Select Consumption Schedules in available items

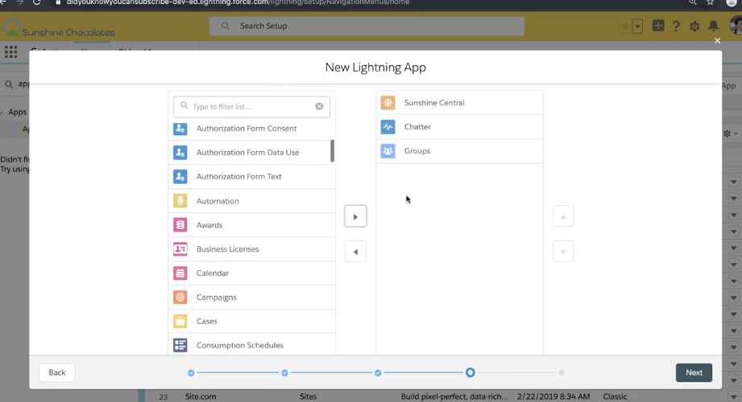click(x=251, y=344)
